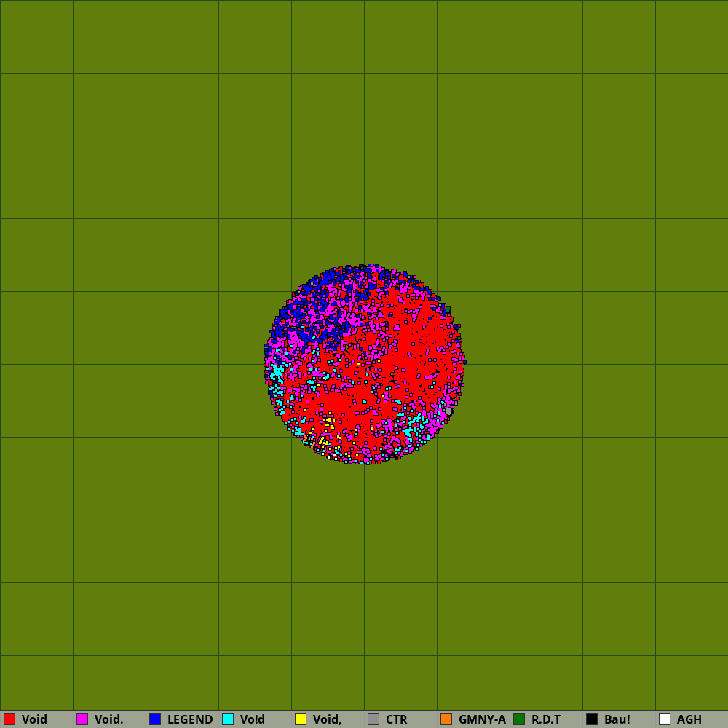728x728 pixels.
Task: Select the 'Void.' team name text
Action: [108, 719]
